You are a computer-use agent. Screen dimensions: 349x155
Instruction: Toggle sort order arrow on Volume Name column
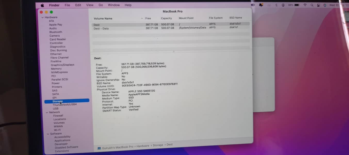tap(142, 19)
